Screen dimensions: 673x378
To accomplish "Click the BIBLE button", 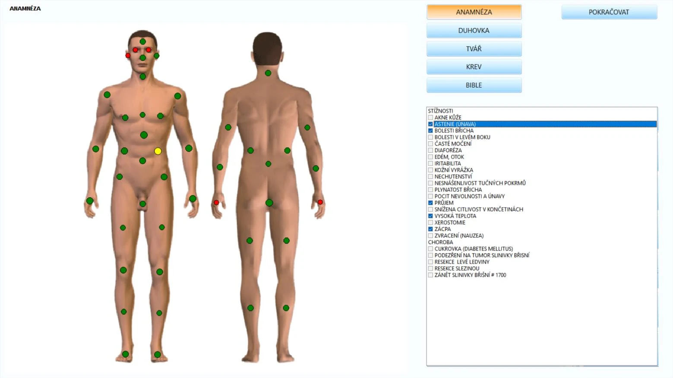I will click(474, 85).
